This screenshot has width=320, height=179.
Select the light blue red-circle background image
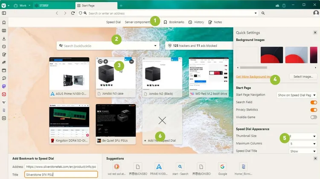tap(297, 55)
